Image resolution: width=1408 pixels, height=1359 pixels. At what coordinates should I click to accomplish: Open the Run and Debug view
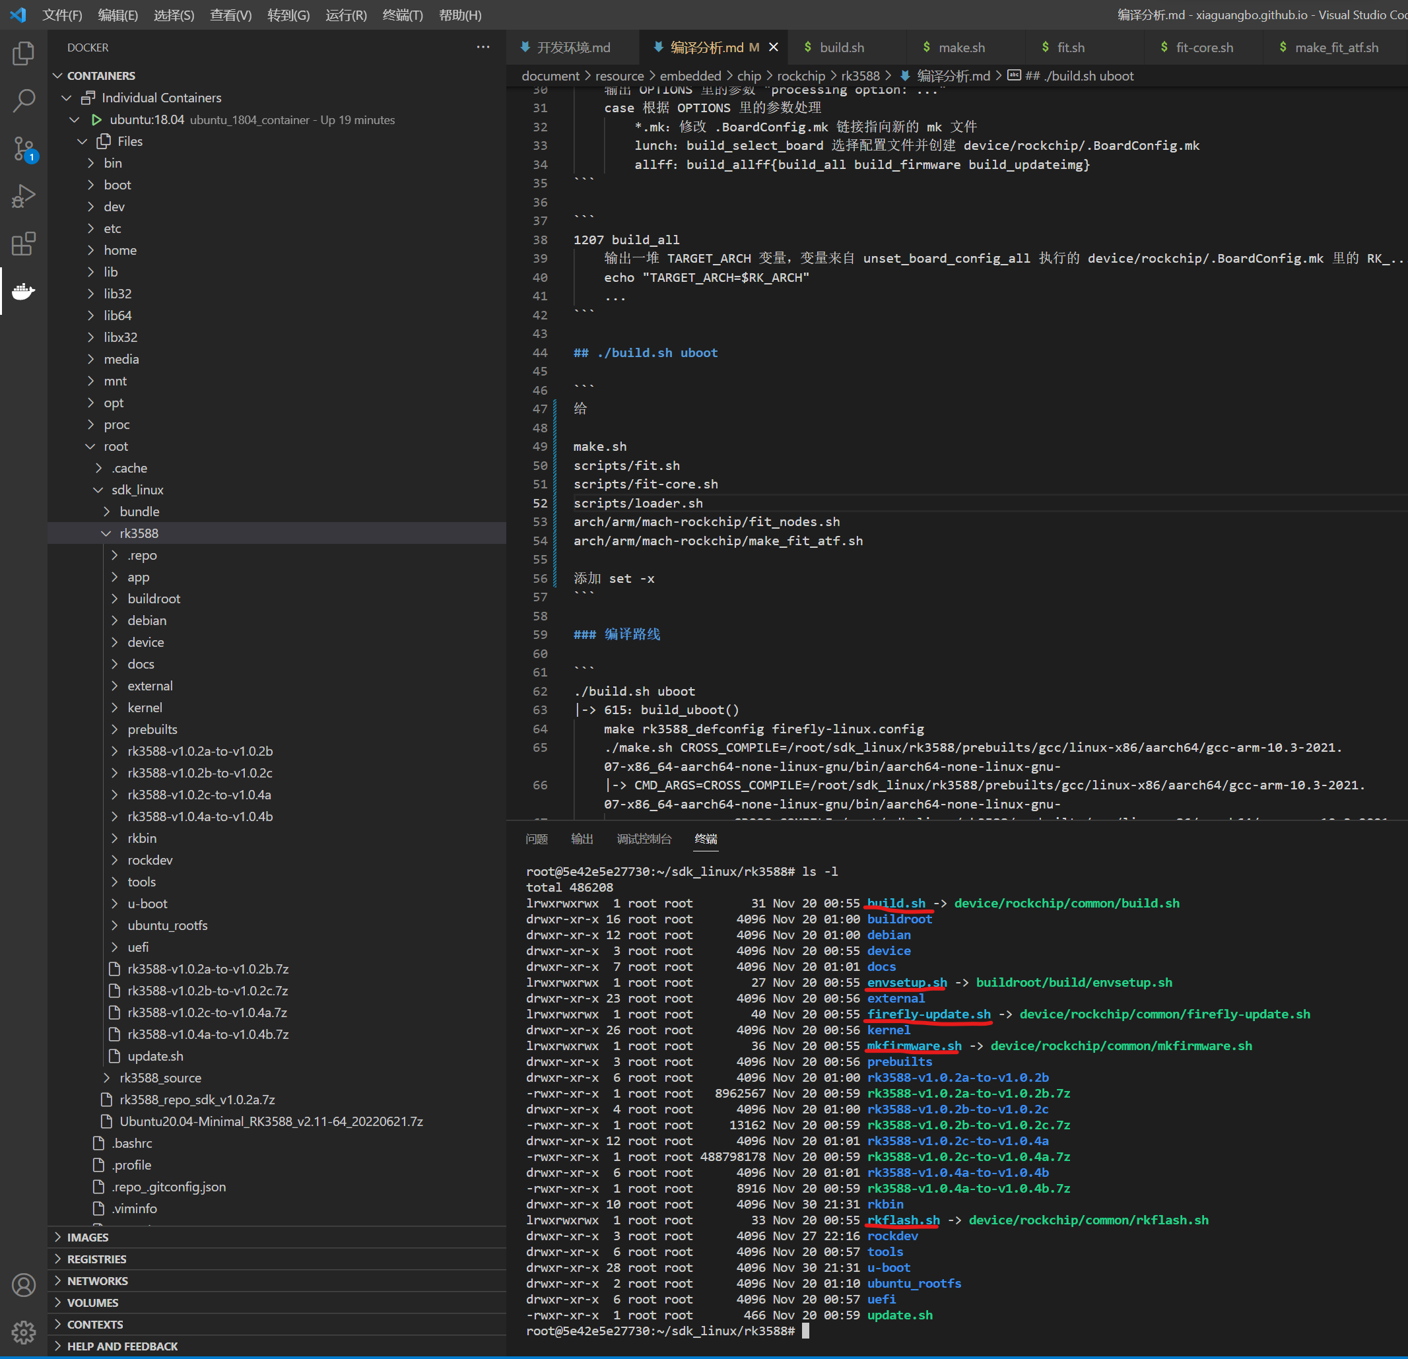tap(24, 195)
